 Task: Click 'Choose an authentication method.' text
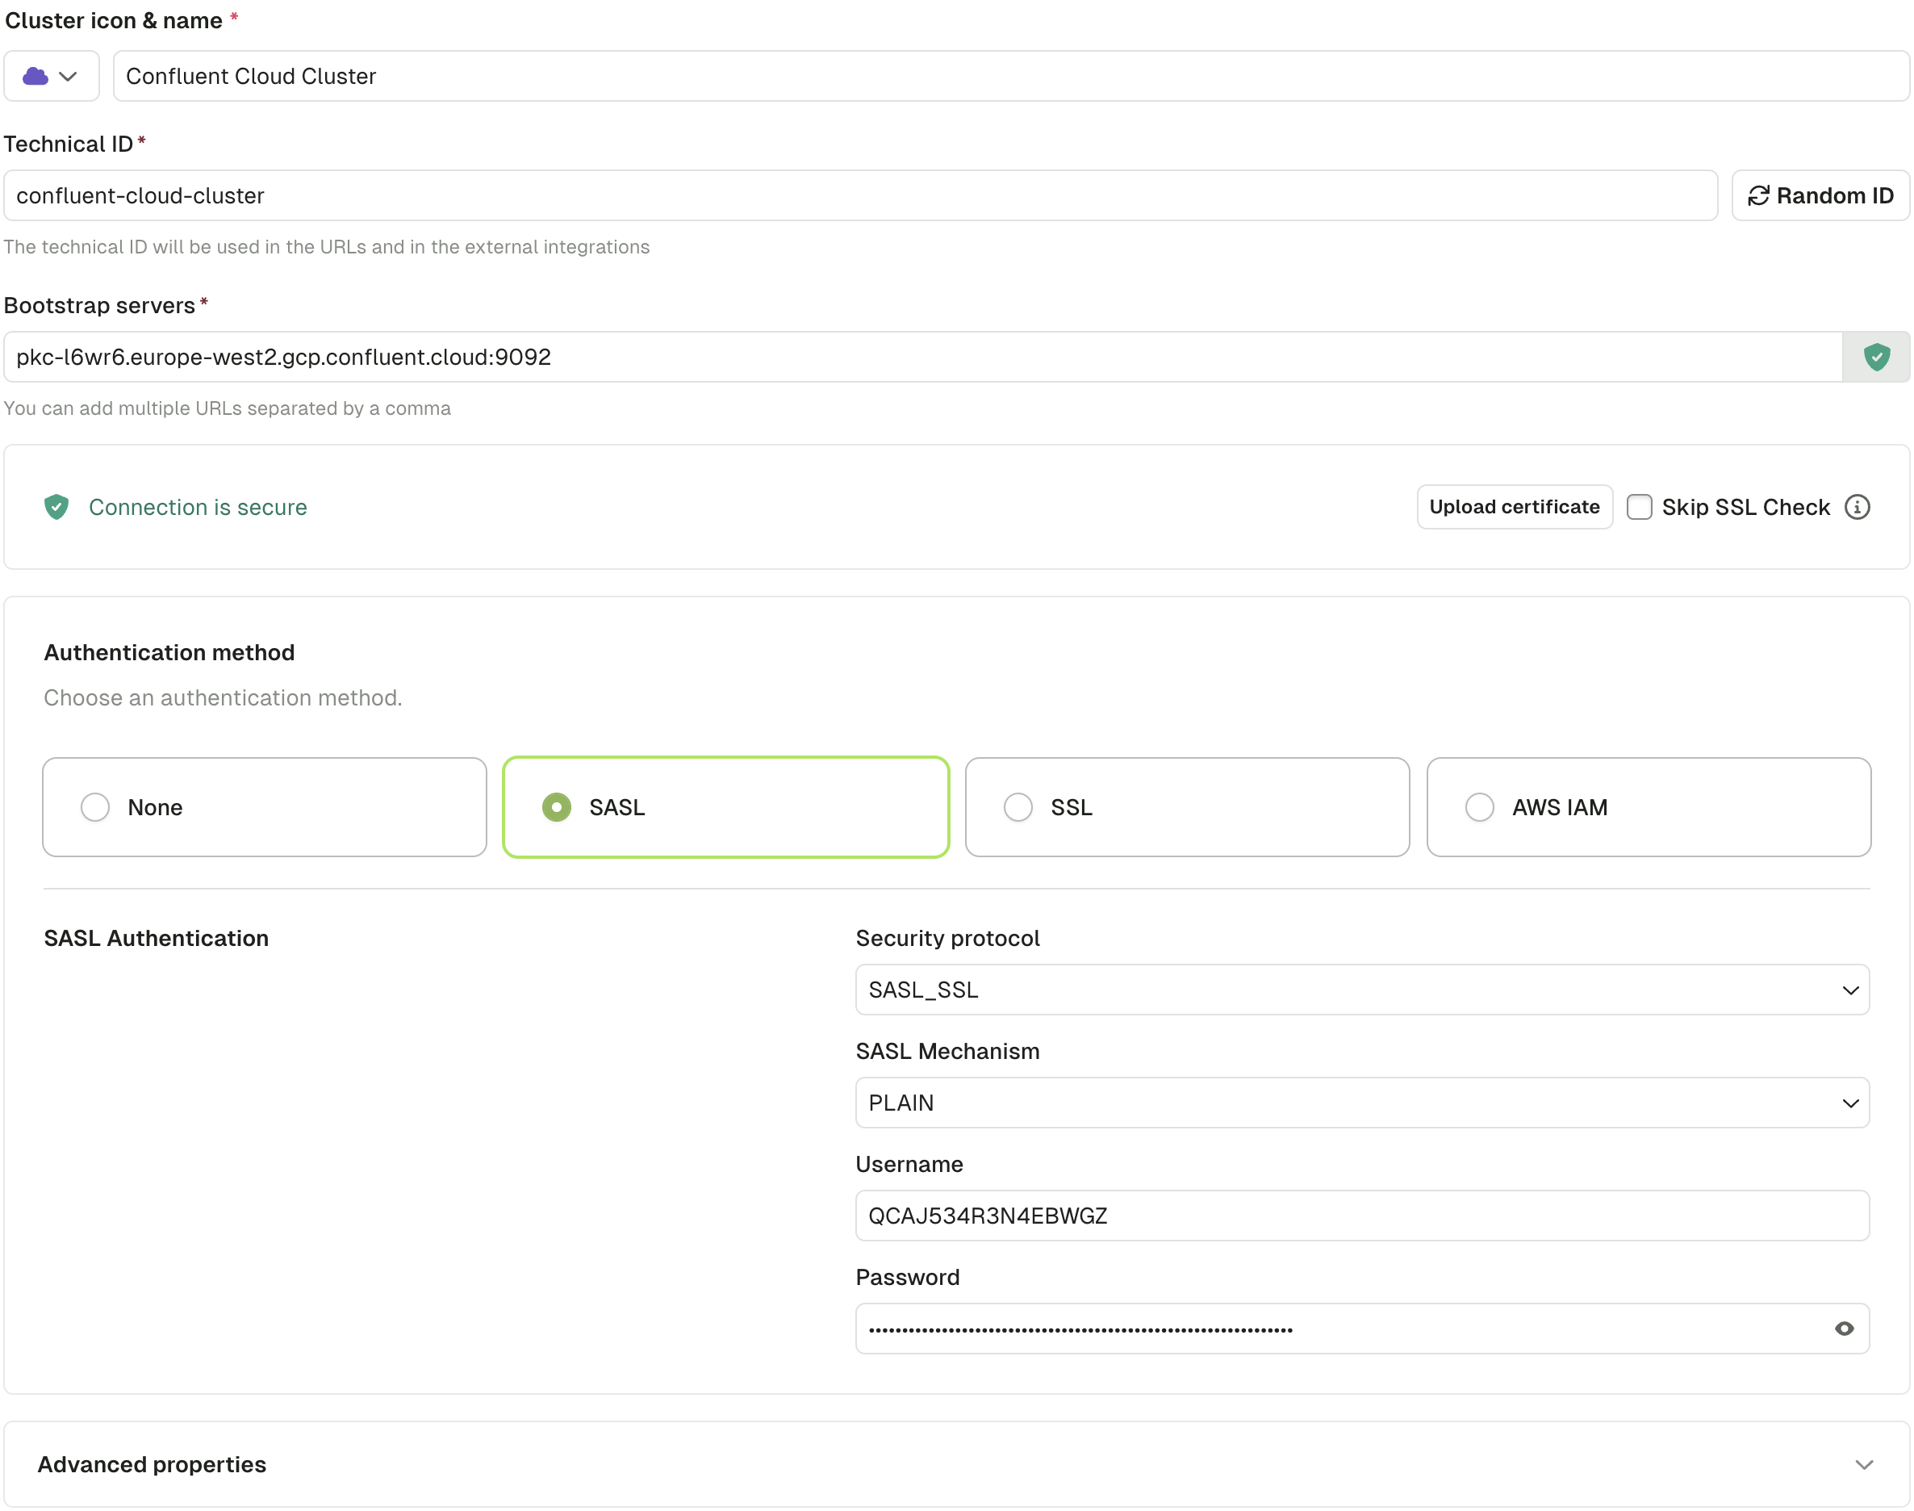(x=223, y=698)
